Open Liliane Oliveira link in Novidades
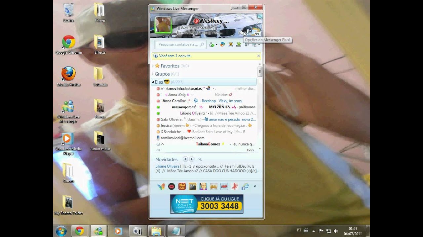The height and width of the screenshot is (237, 423). pos(167,167)
